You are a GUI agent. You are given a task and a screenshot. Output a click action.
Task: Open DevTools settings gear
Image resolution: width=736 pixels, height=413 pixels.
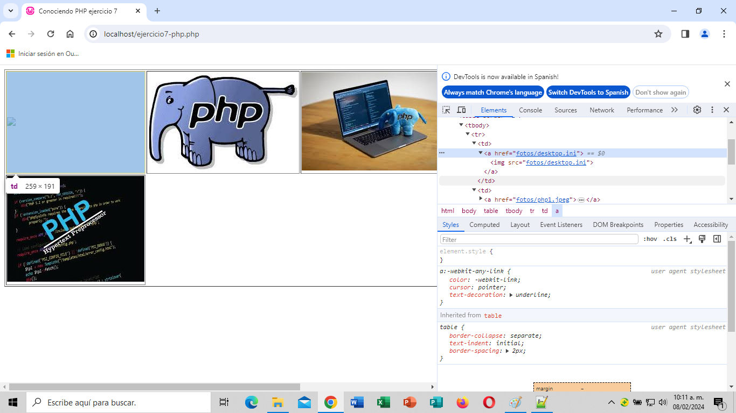[697, 110]
